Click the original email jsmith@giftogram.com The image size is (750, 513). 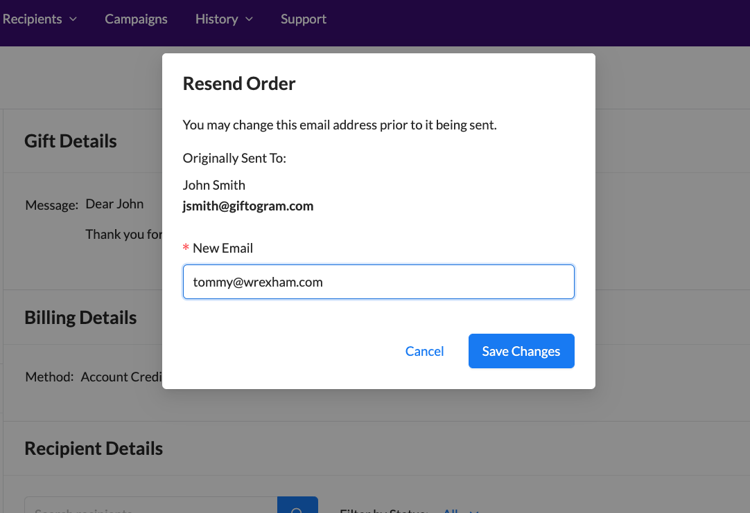coord(248,206)
